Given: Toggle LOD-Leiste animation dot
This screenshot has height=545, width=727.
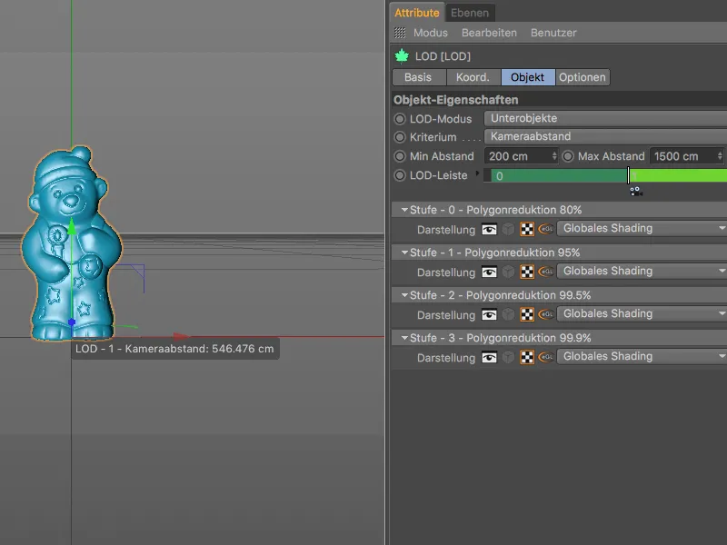Looking at the screenshot, I should (x=400, y=175).
